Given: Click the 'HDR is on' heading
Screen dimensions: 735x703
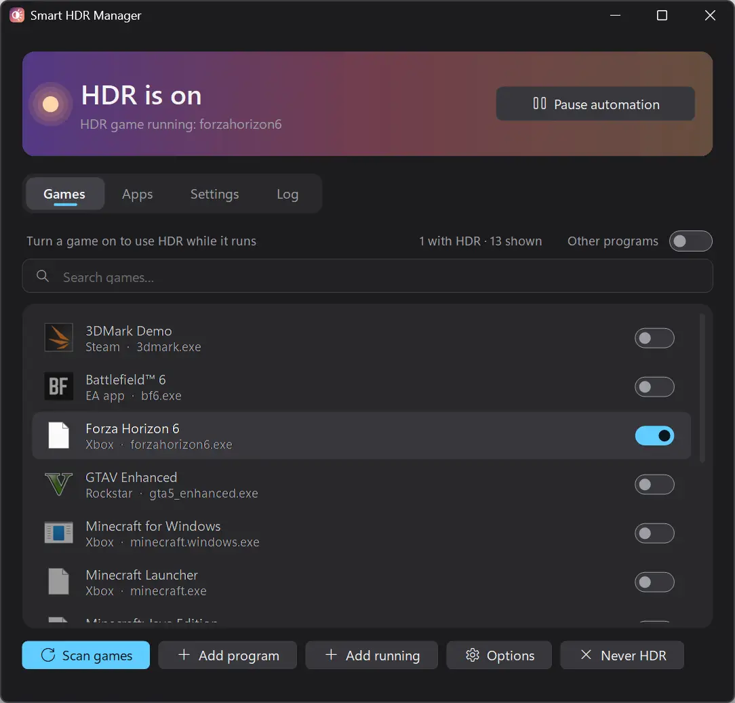Looking at the screenshot, I should click(141, 95).
